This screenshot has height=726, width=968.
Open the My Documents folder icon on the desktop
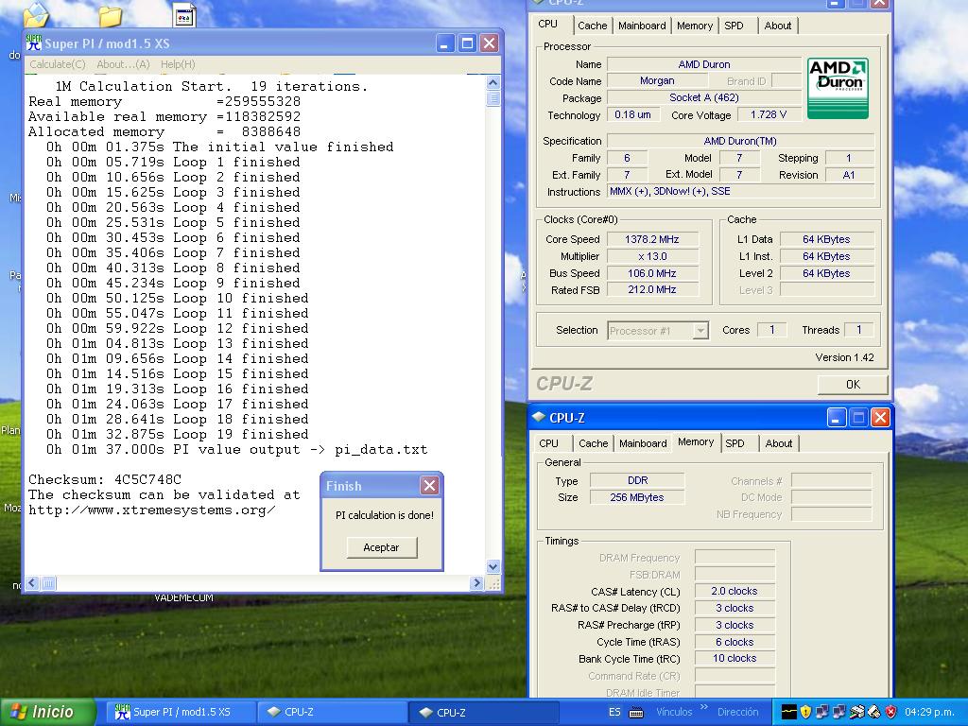click(x=36, y=15)
